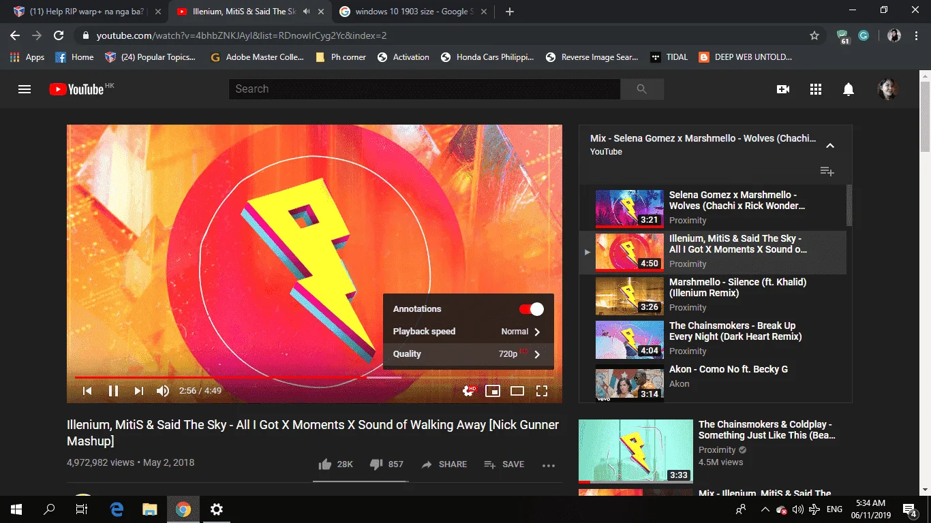Play The Chainsmokers - Break Up Every Night
Image resolution: width=931 pixels, height=523 pixels.
point(713,339)
